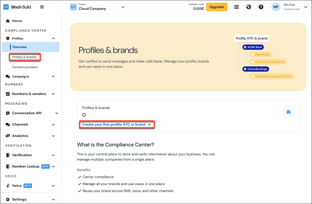Click the ACME Bank pill
This screenshot has width=312, height=204.
[253, 47]
